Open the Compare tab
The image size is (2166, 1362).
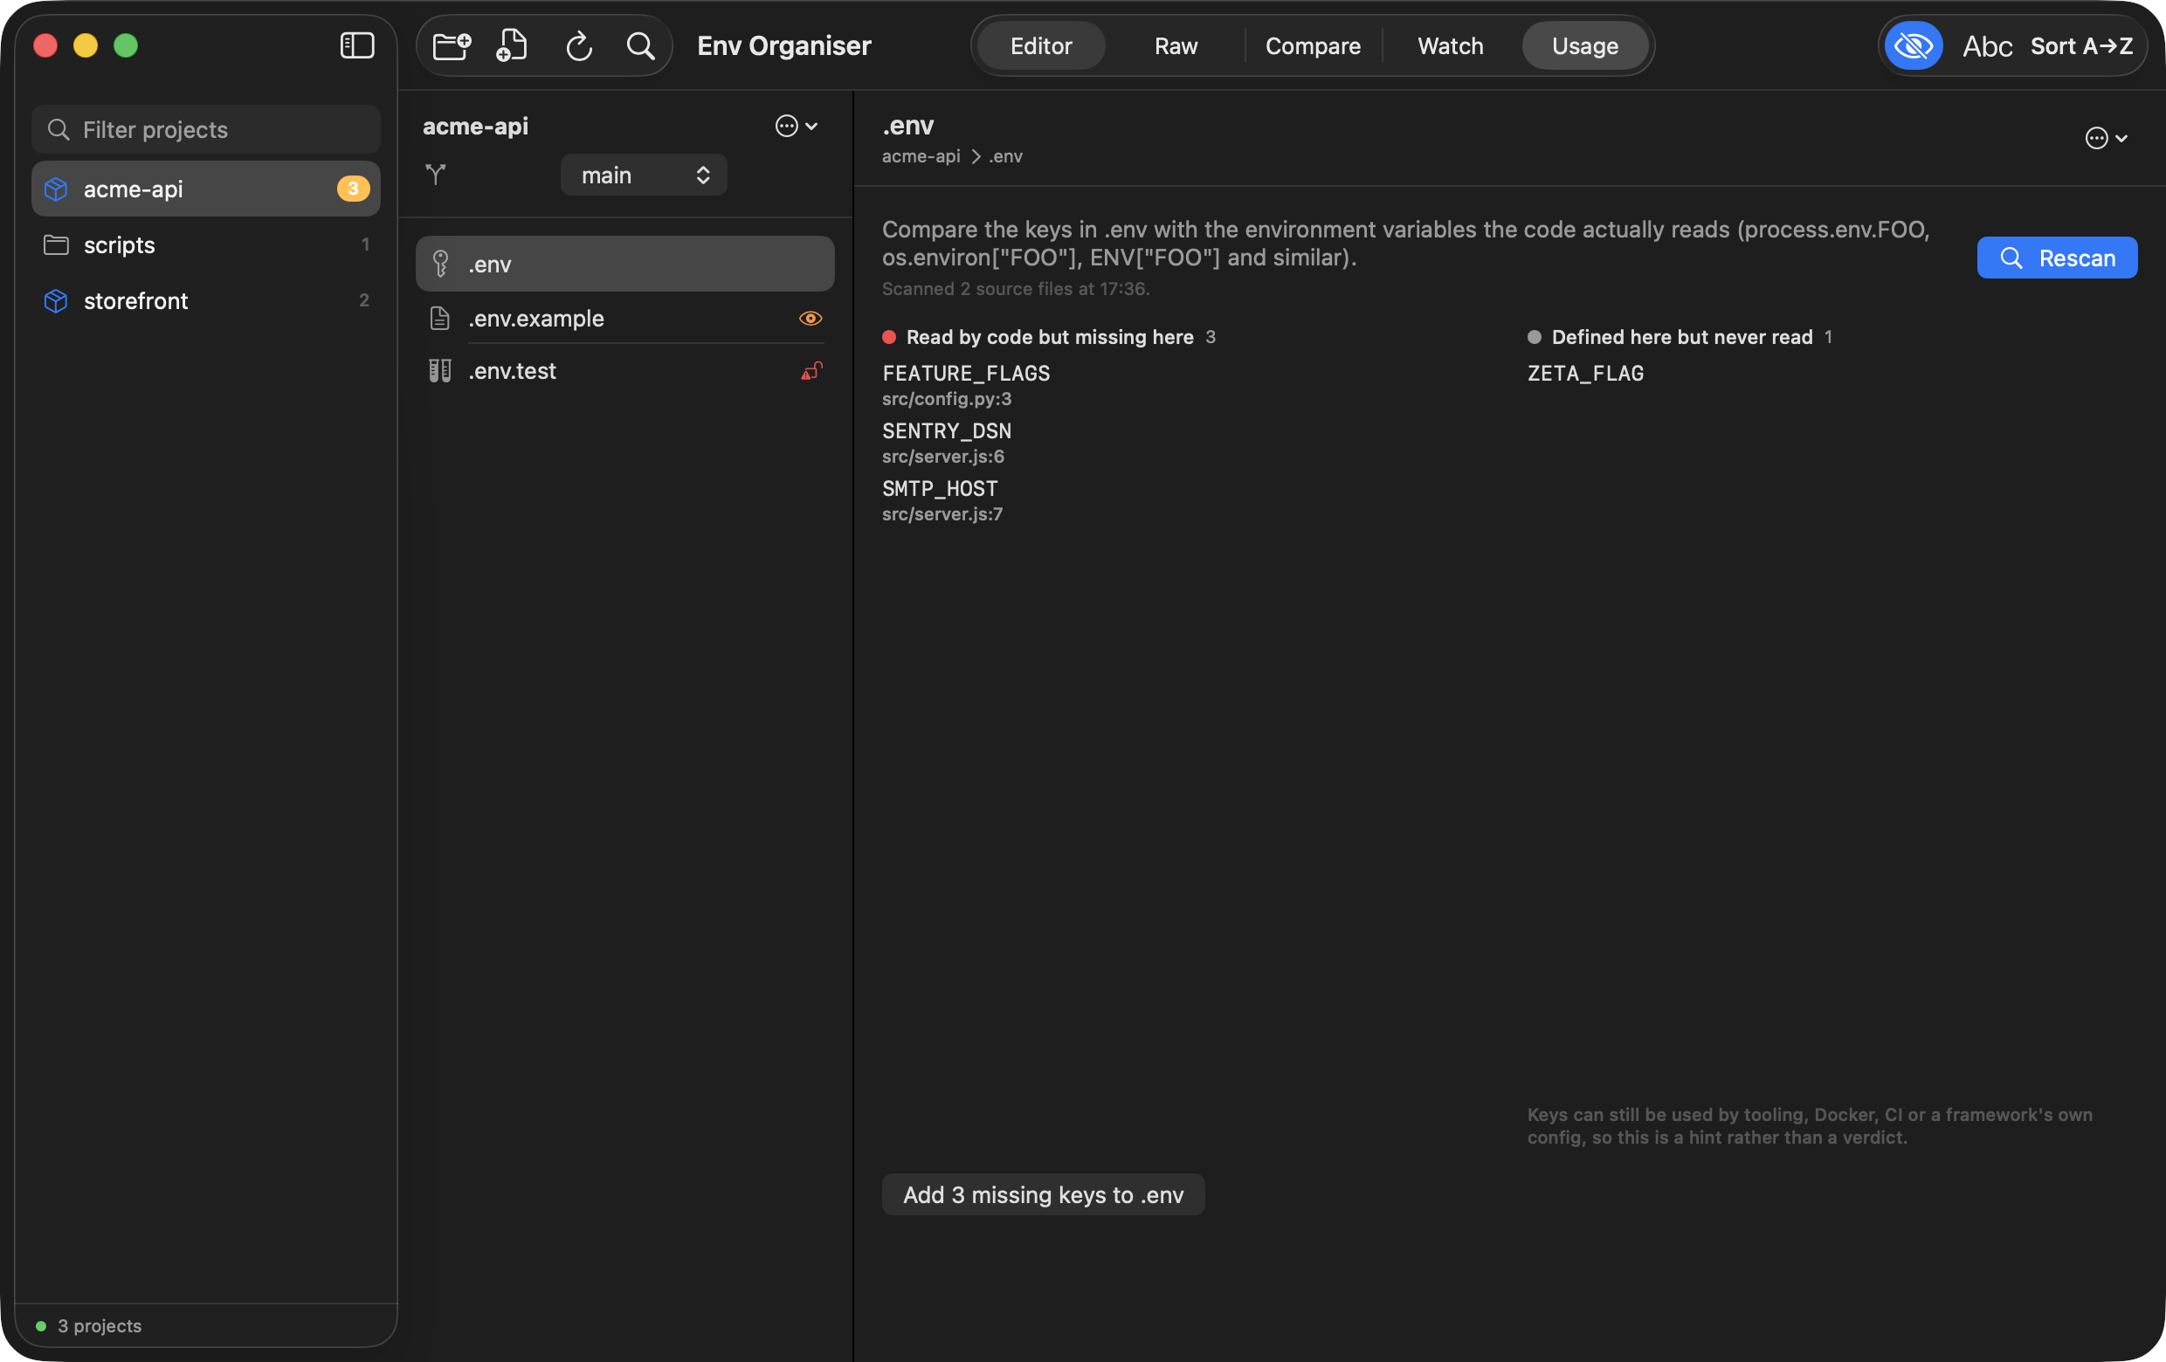click(x=1313, y=46)
